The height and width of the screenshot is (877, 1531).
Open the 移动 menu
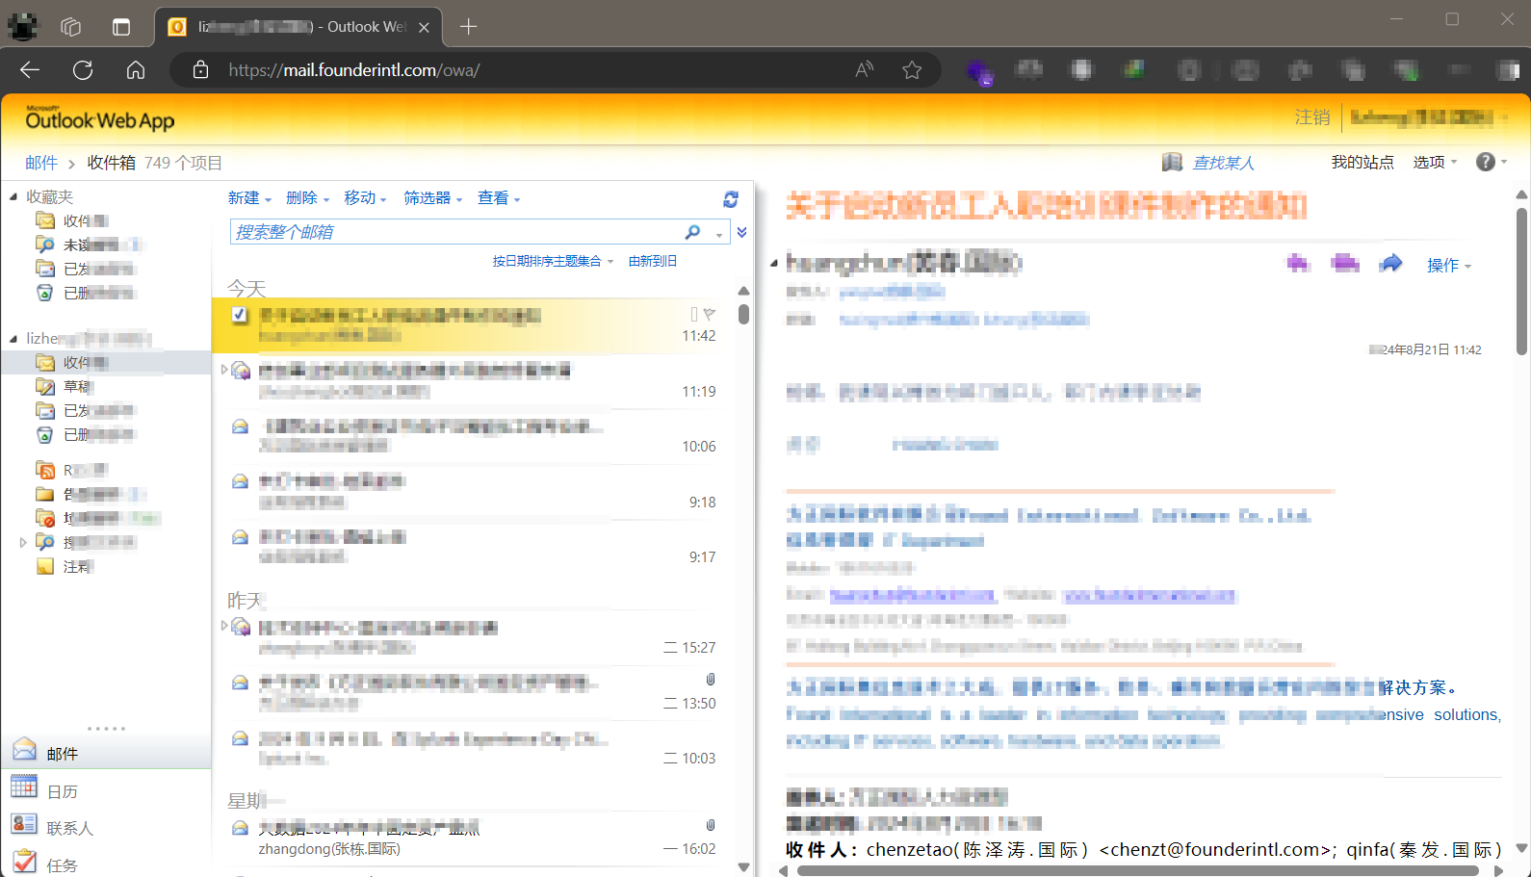[x=365, y=198]
